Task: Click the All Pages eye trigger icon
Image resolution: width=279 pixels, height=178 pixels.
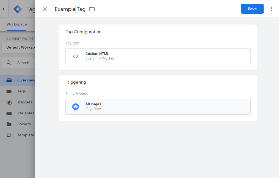Action: pyautogui.click(x=76, y=107)
